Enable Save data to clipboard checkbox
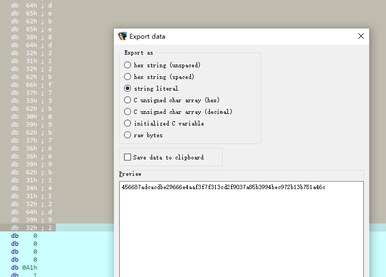 (x=127, y=157)
